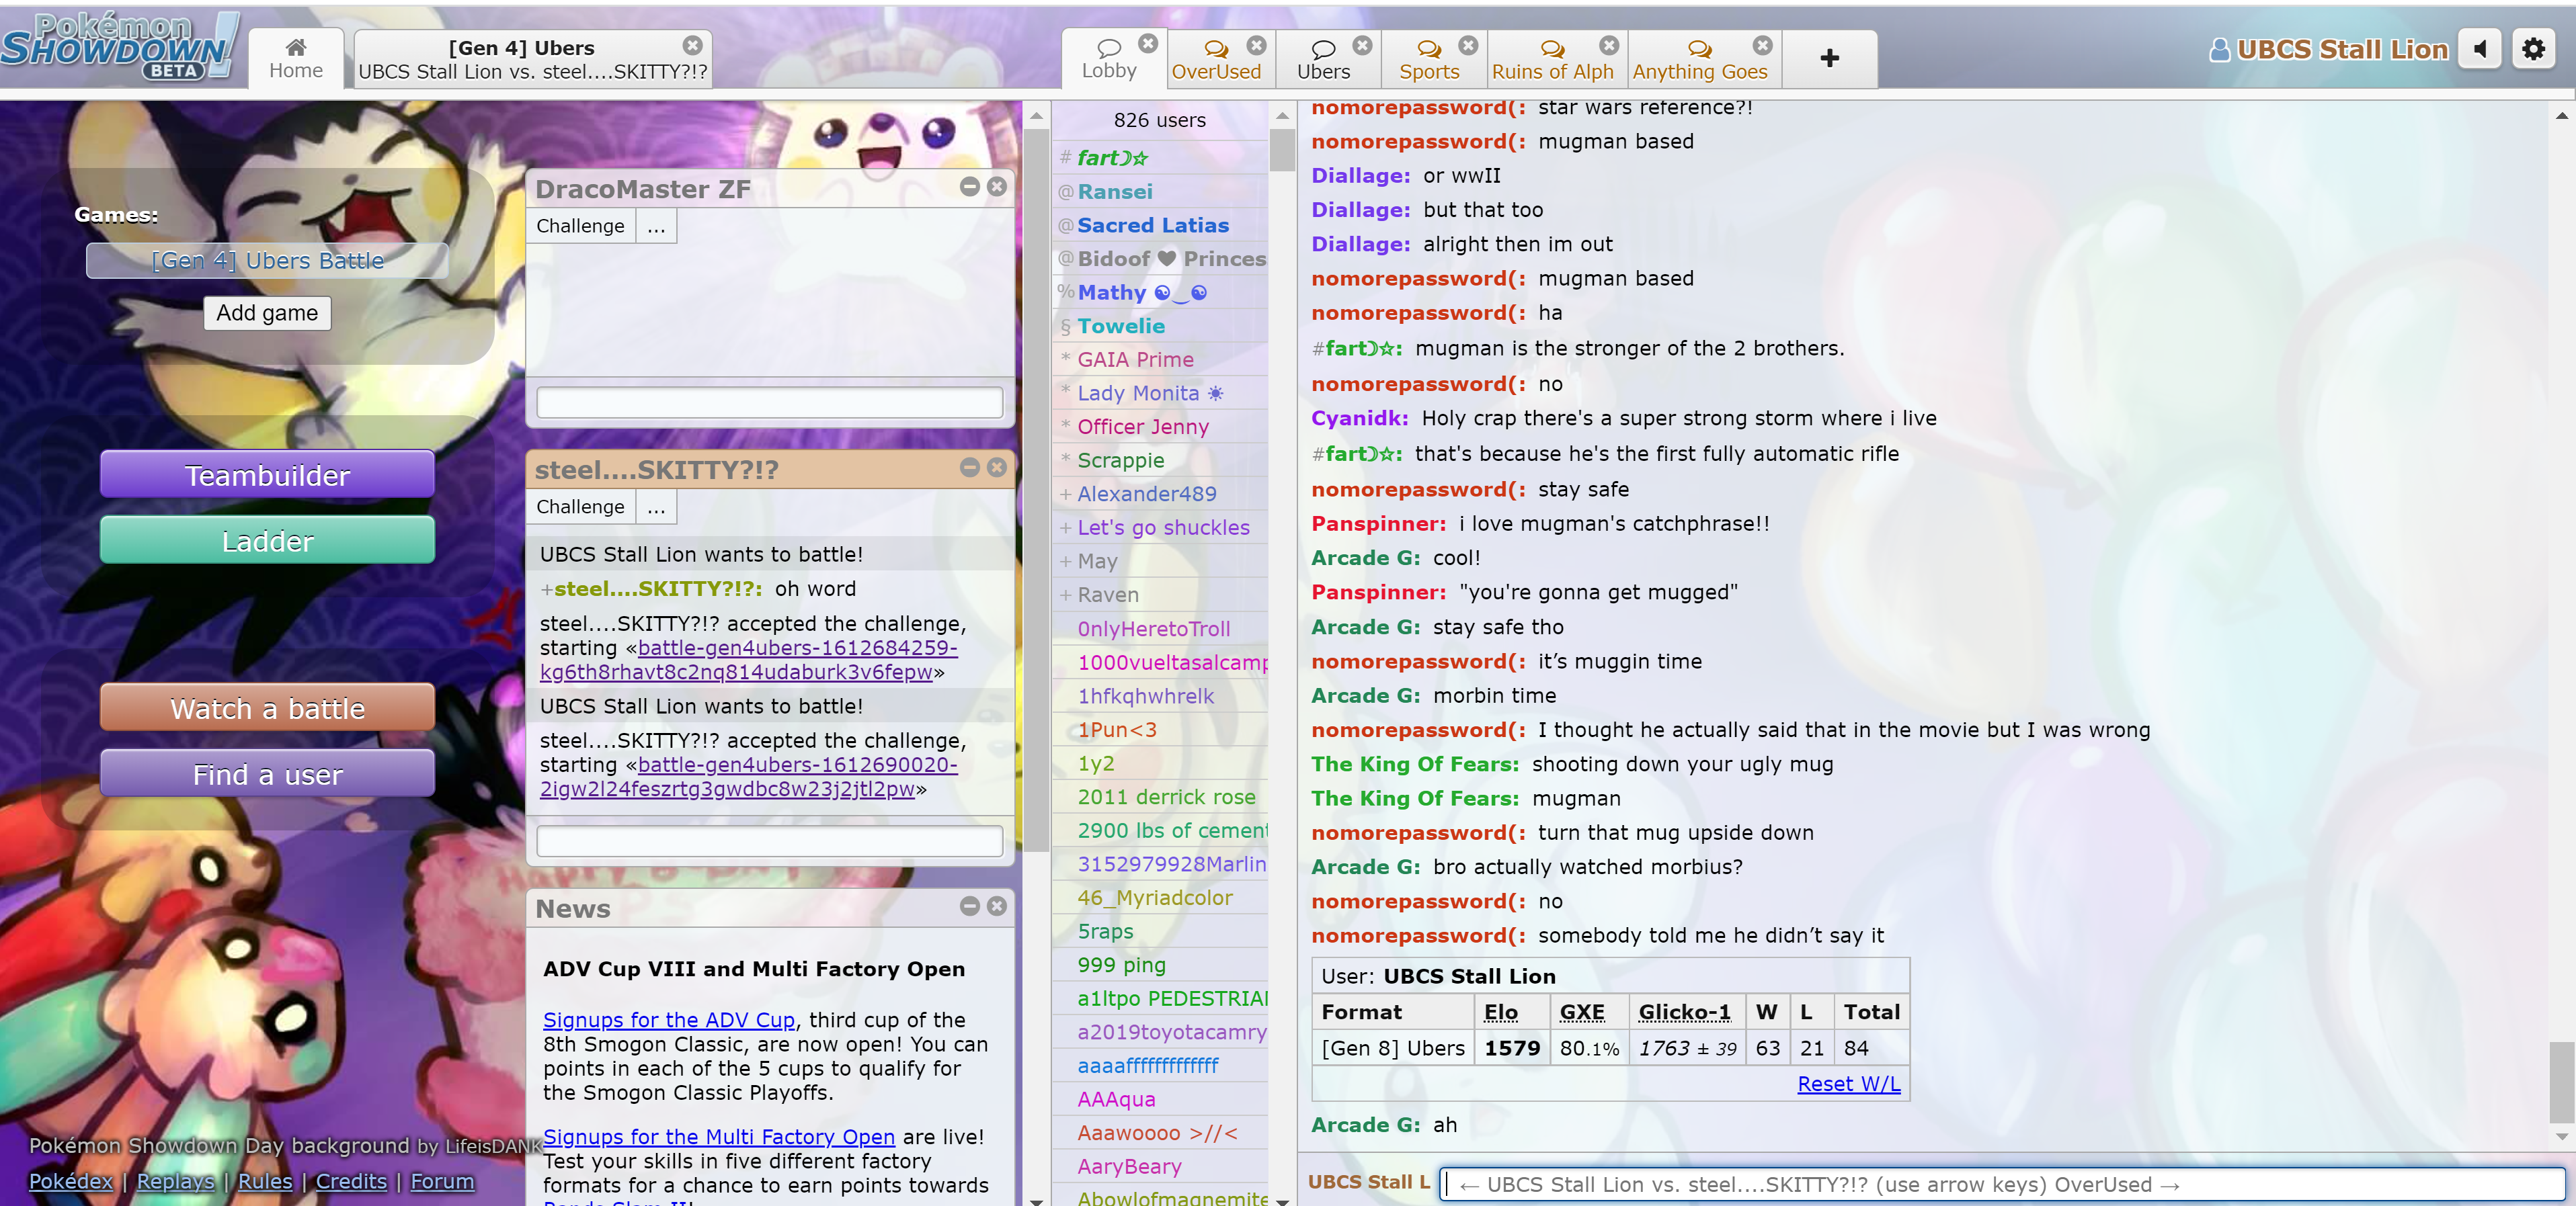Open DracoMaster ZF more options menu
Screen dimensions: 2576x1206
pyautogui.click(x=656, y=226)
